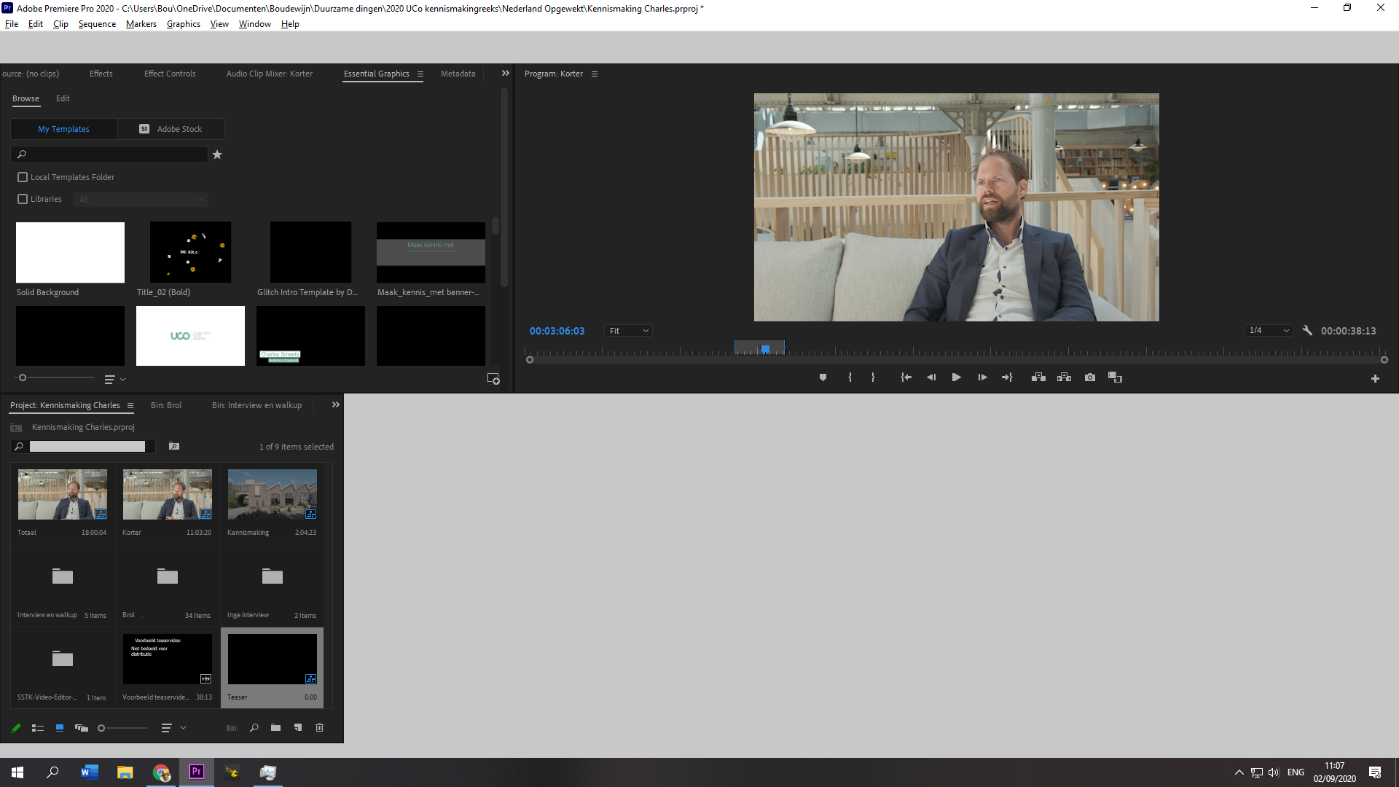Image resolution: width=1399 pixels, height=787 pixels.
Task: Click the Export Frame icon in monitor
Action: coord(1089,377)
